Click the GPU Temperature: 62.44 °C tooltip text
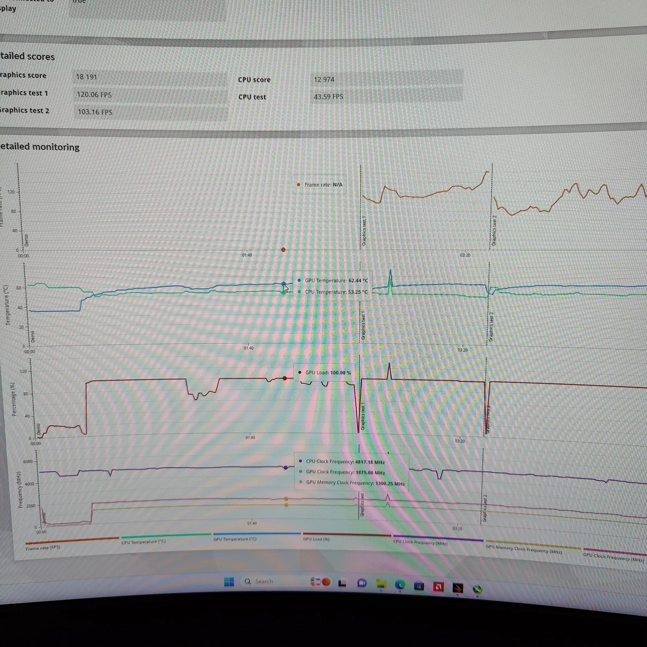 [336, 281]
